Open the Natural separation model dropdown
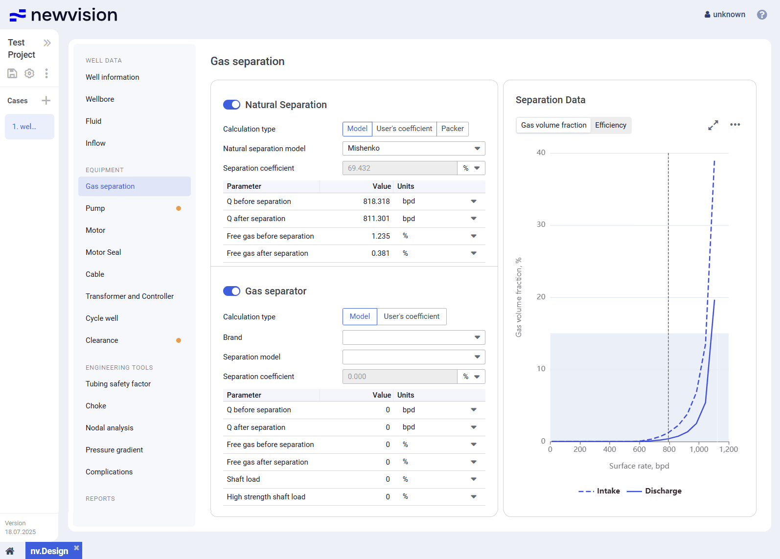 [413, 148]
